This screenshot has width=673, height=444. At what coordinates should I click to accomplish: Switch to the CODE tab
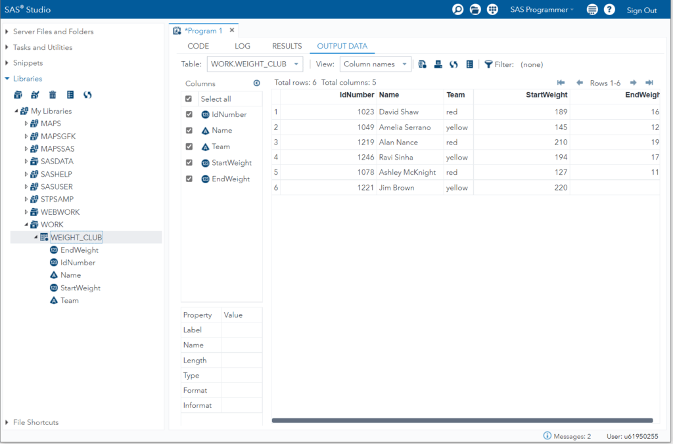[198, 46]
